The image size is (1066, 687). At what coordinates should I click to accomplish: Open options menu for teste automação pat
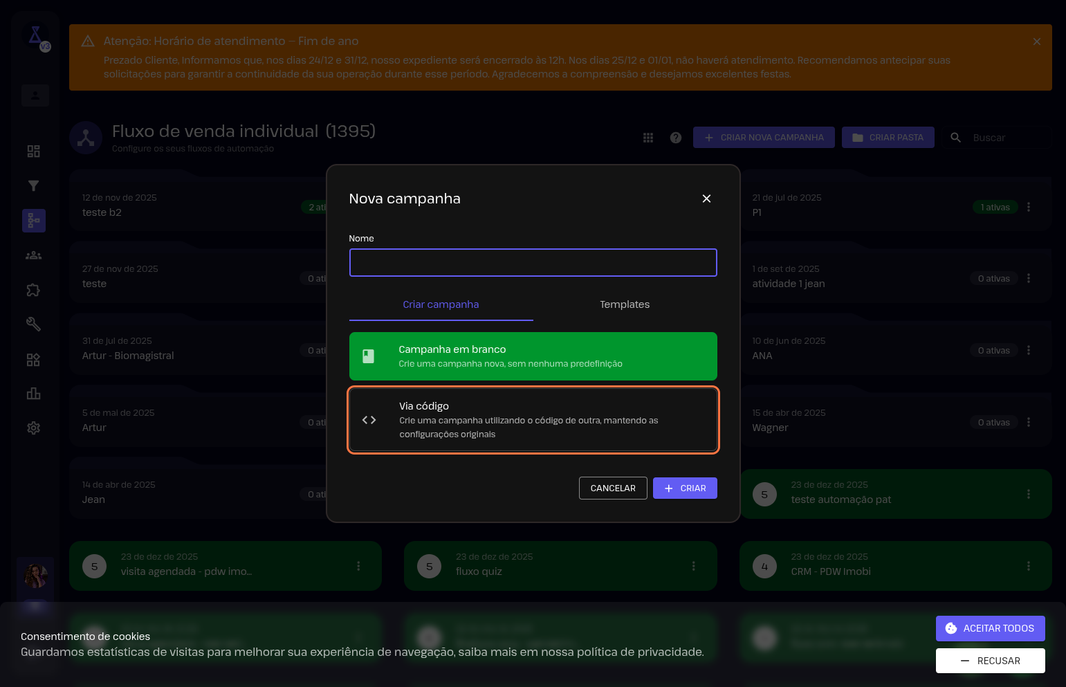[x=1029, y=494]
